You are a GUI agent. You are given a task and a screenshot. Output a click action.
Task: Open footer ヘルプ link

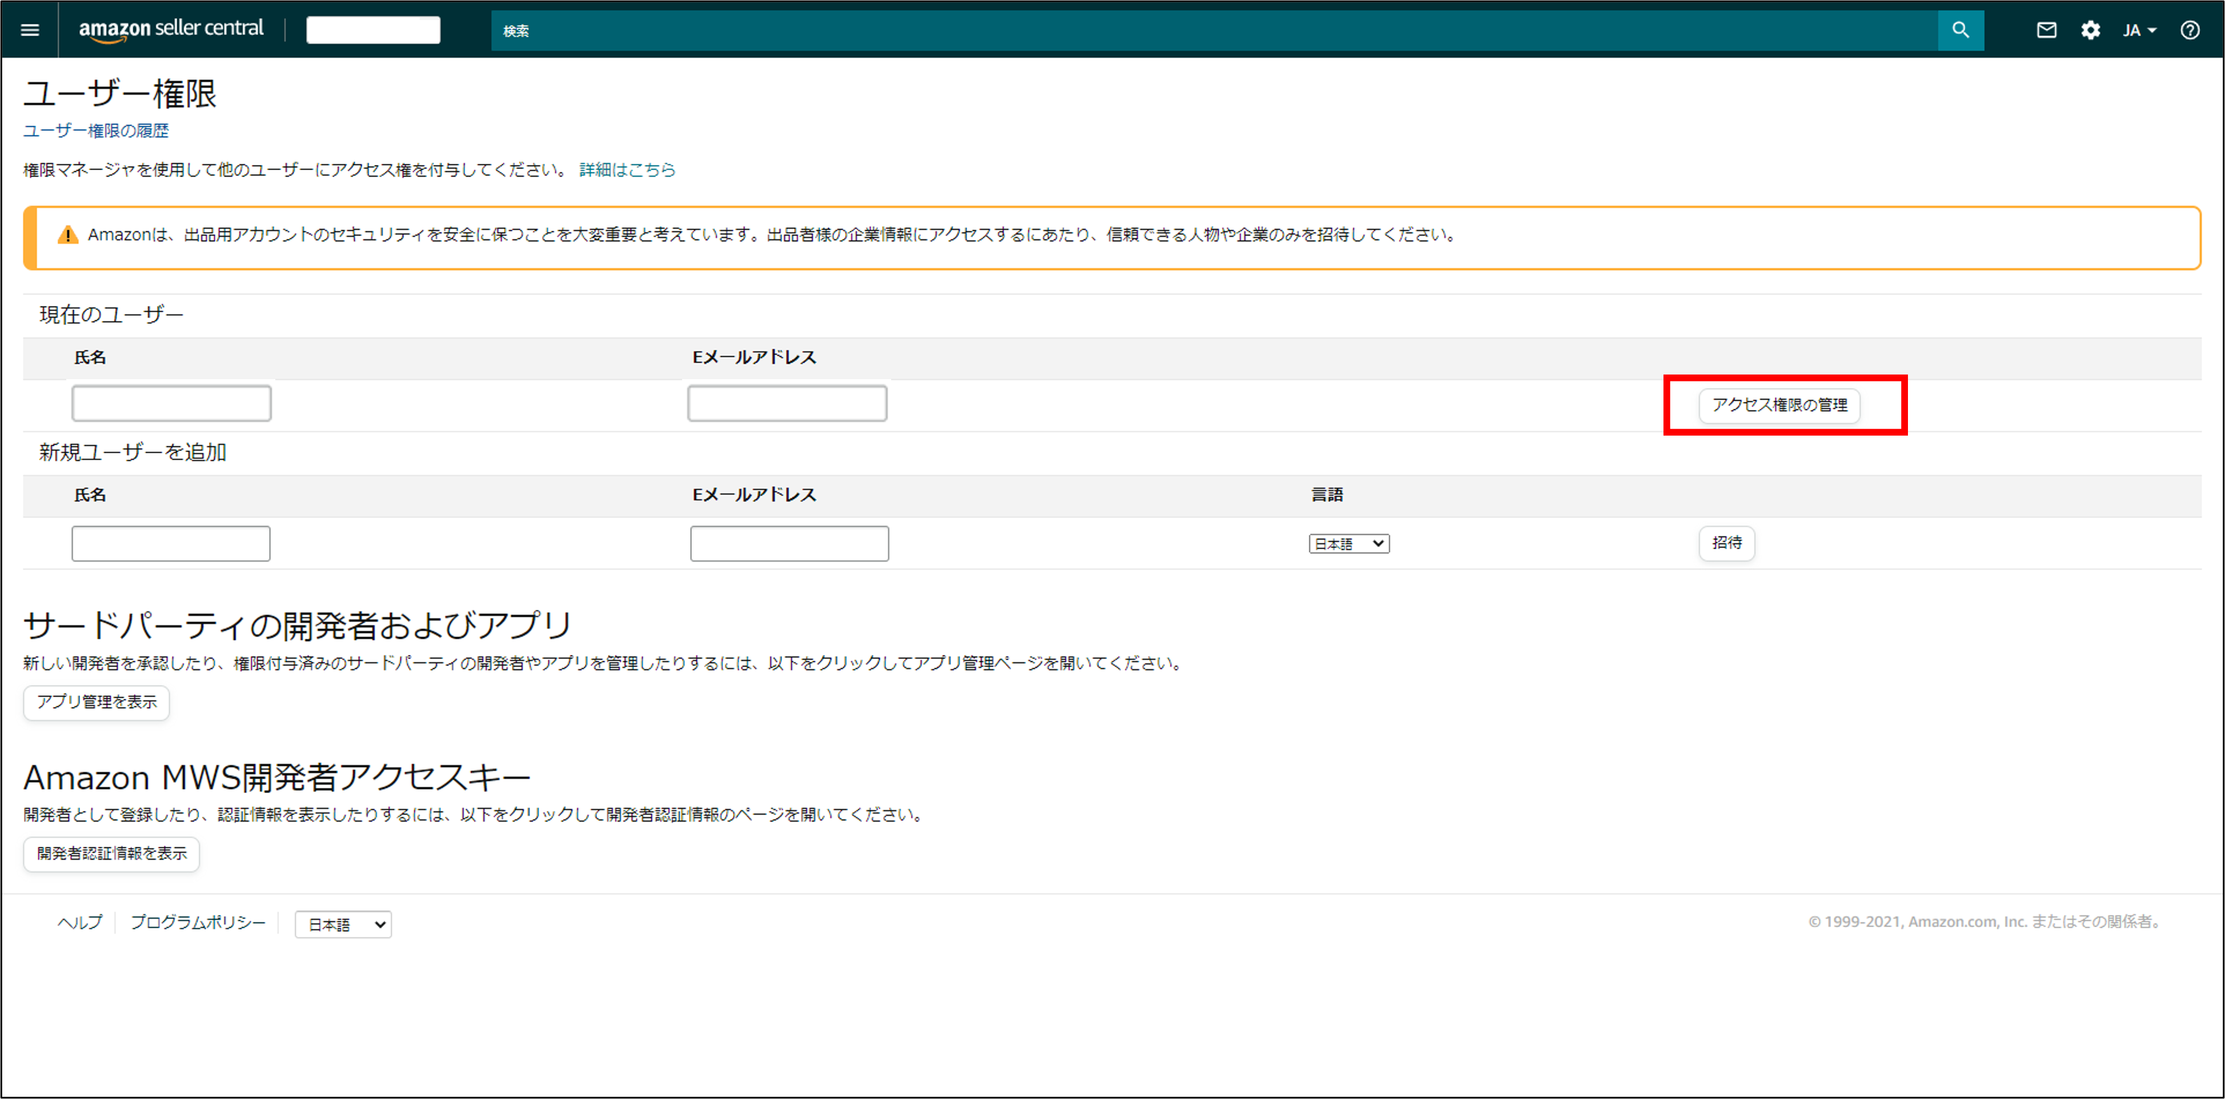[x=79, y=922]
